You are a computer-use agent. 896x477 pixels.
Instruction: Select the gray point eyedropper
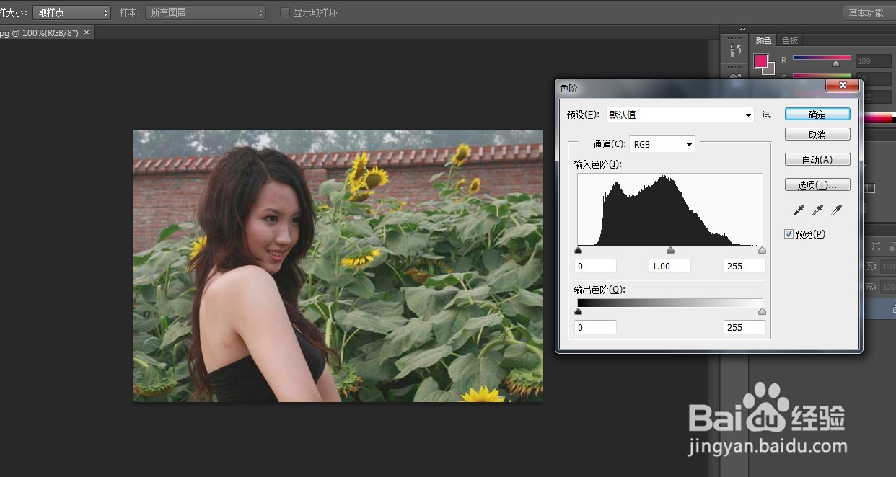817,210
